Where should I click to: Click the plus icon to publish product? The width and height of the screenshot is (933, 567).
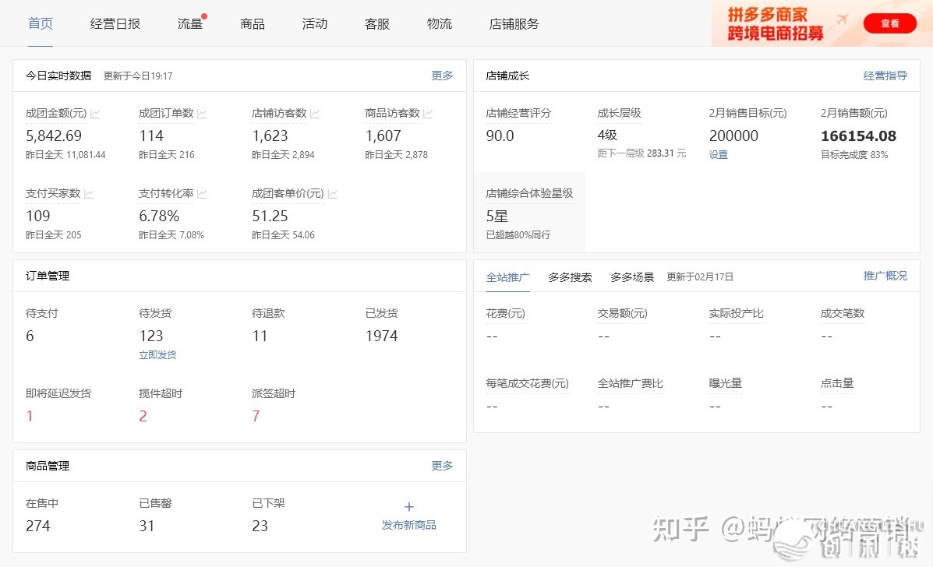[409, 507]
